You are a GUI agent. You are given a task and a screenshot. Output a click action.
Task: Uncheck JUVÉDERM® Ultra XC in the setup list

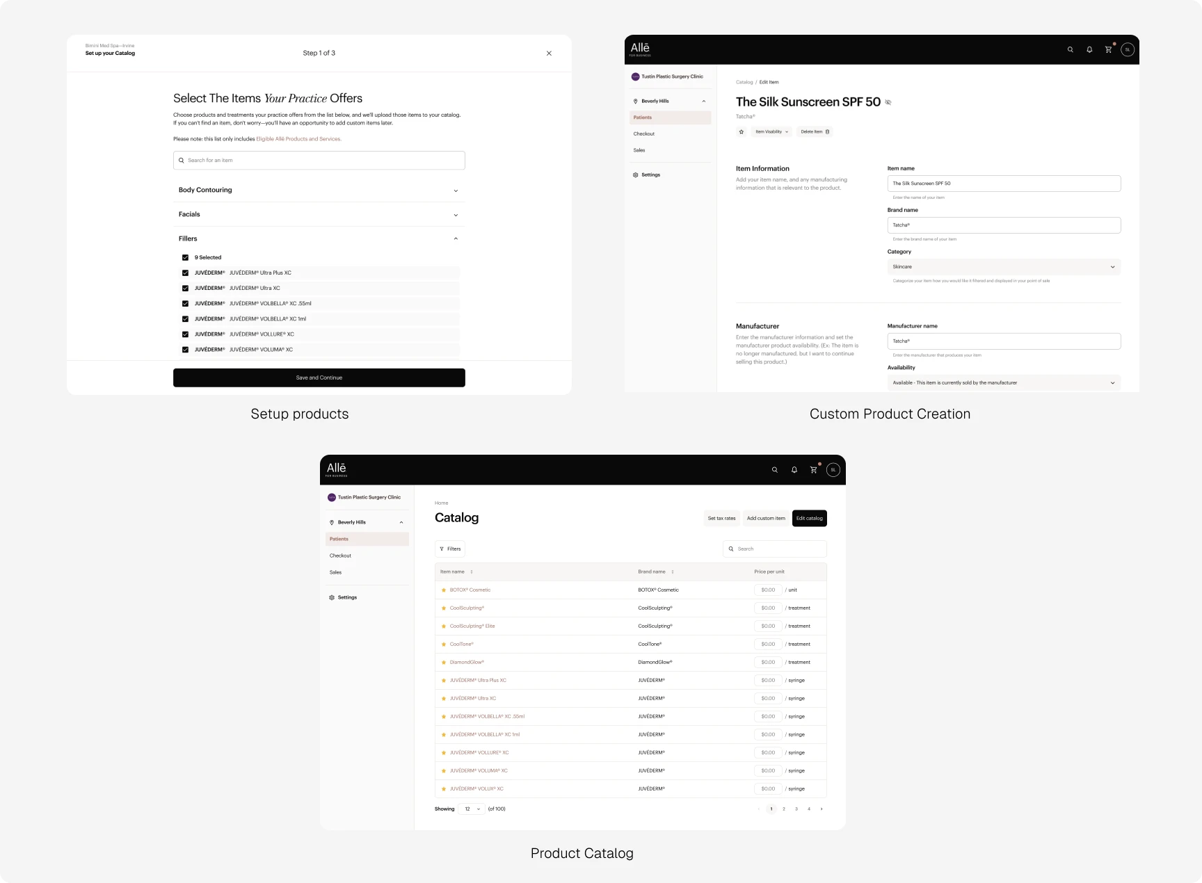point(185,288)
